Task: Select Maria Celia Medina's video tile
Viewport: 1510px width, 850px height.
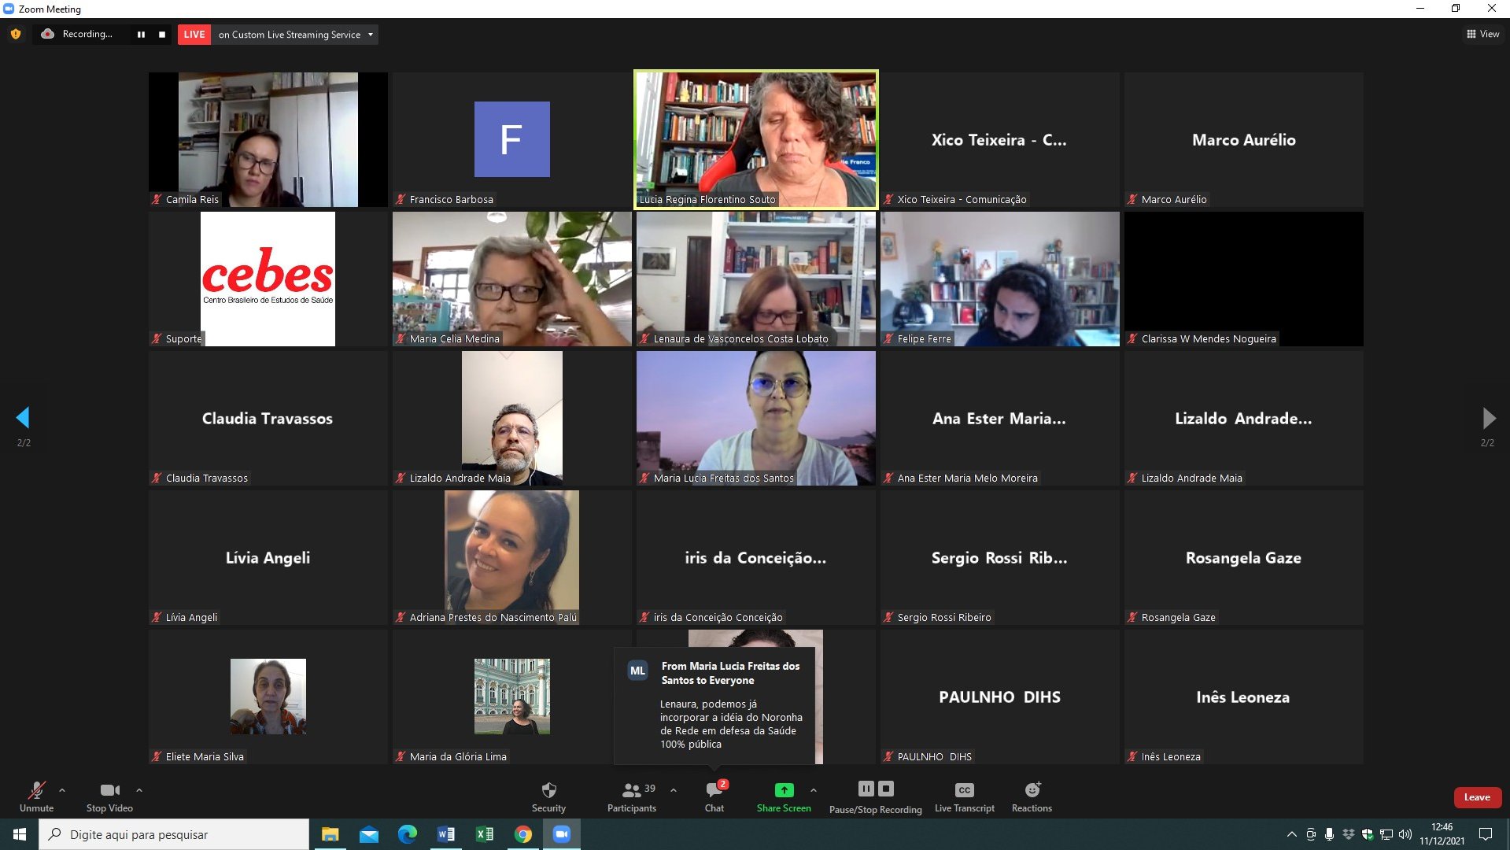Action: [x=511, y=279]
